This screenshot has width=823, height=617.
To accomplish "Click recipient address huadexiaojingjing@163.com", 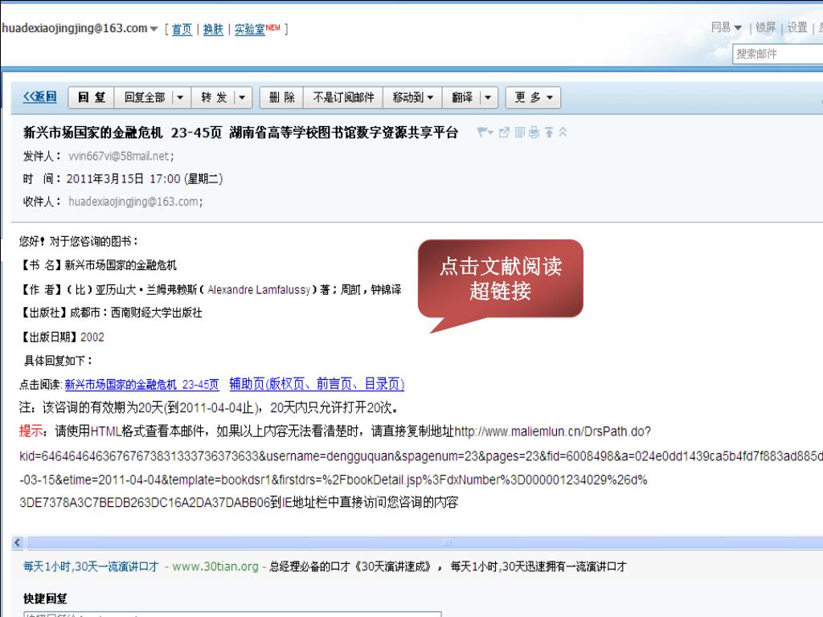I will pyautogui.click(x=134, y=202).
